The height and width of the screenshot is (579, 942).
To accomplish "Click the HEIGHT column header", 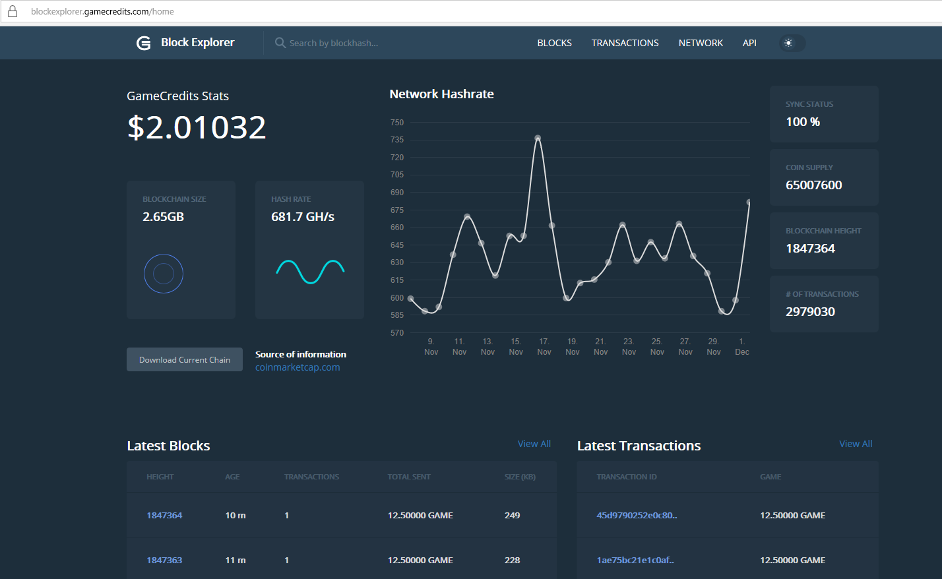I will 160,477.
